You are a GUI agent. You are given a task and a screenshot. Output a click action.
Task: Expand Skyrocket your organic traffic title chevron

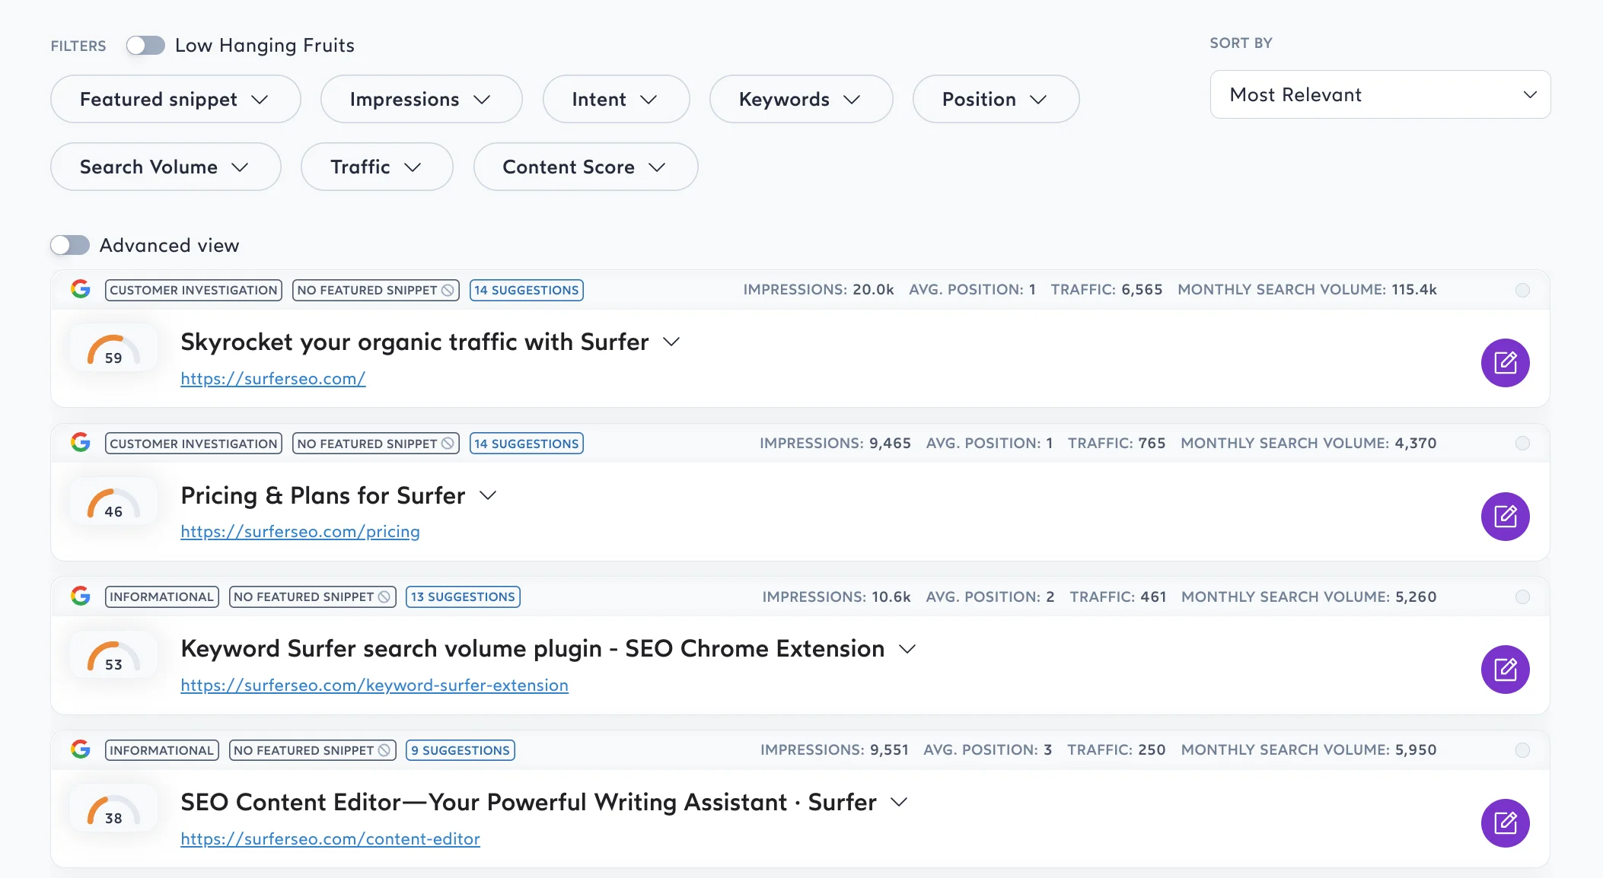point(671,342)
